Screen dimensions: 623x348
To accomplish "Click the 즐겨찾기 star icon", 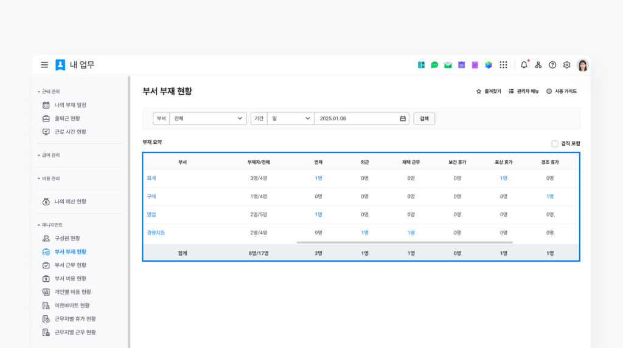I will point(479,91).
